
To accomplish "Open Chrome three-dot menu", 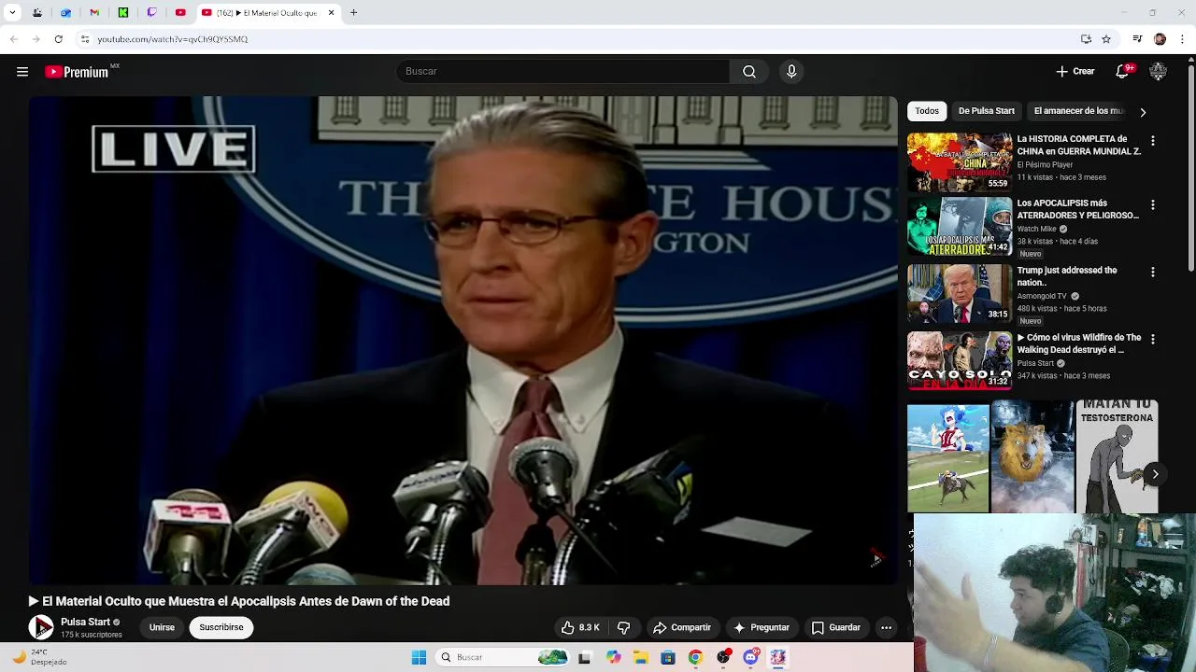I will (1182, 39).
